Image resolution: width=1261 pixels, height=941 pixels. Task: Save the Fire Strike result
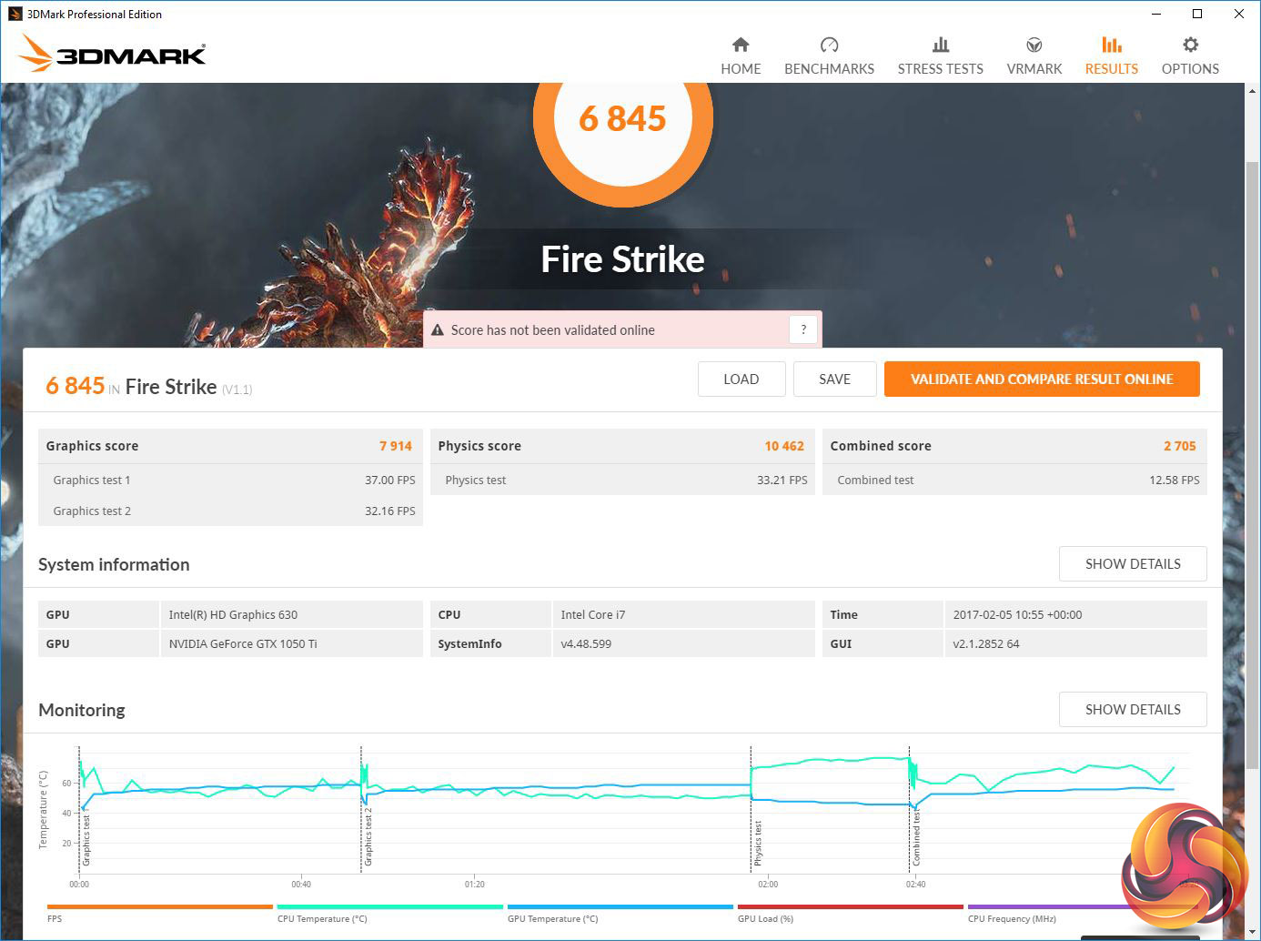click(x=834, y=379)
